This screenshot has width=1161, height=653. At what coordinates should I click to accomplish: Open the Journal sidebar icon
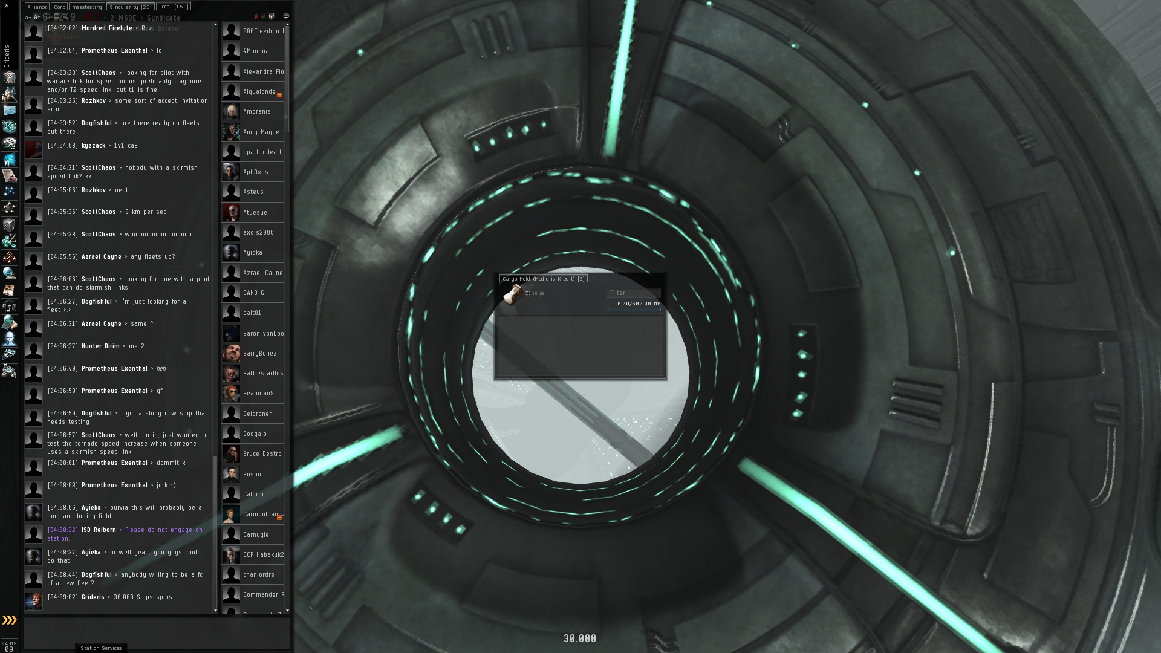[9, 290]
